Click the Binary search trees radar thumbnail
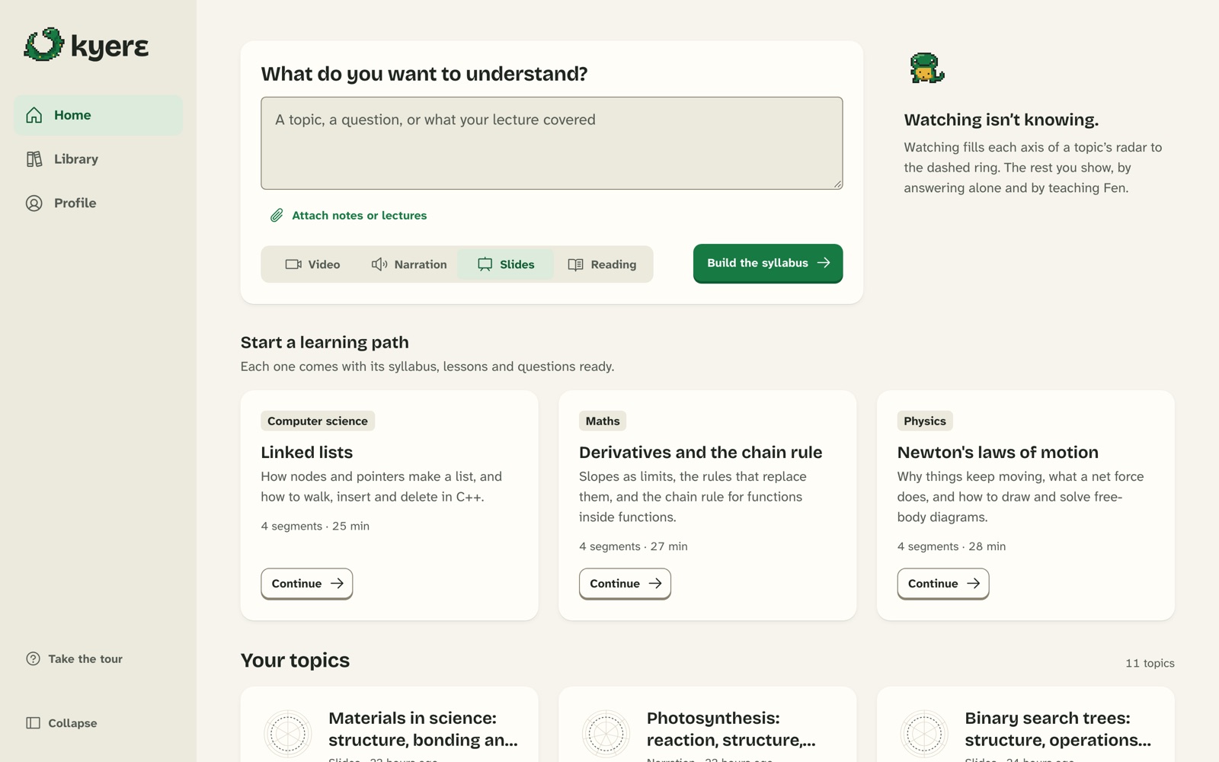This screenshot has height=762, width=1219. coord(924,734)
